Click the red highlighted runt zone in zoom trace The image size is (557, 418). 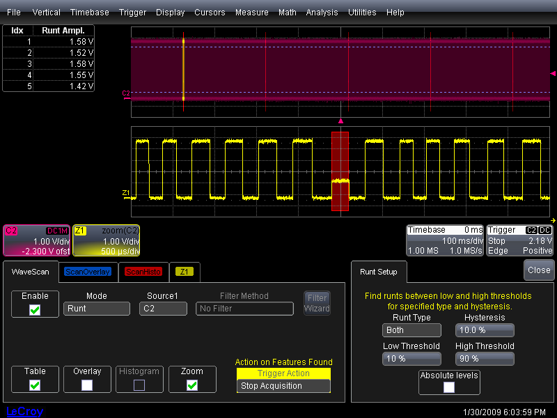(340, 171)
